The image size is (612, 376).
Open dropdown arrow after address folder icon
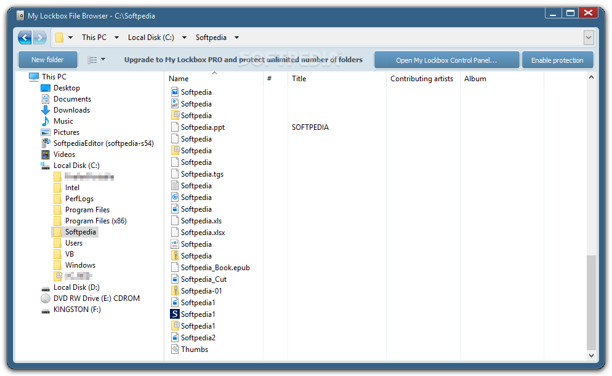tap(71, 38)
